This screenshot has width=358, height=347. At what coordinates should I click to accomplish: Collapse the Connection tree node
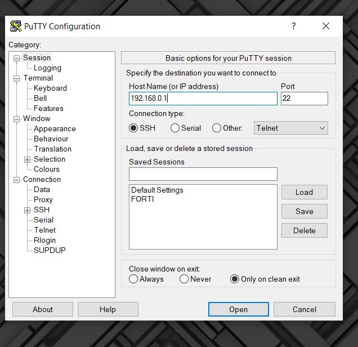tap(16, 180)
